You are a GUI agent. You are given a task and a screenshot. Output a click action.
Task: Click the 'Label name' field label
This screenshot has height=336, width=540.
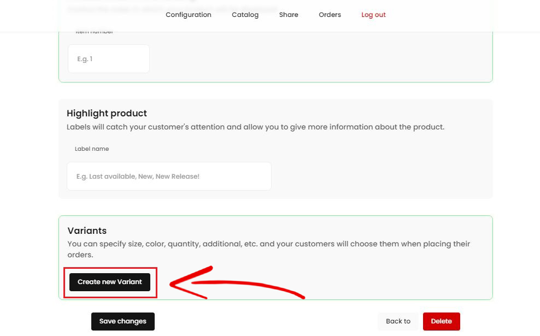[x=92, y=149]
